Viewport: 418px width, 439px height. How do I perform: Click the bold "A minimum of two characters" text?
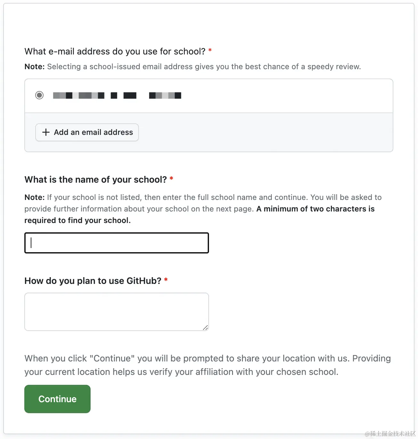point(315,209)
